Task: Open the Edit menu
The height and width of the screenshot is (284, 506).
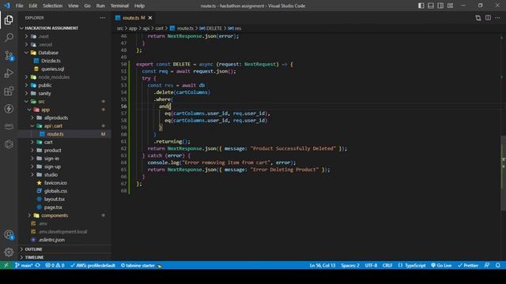Action: coord(32,6)
